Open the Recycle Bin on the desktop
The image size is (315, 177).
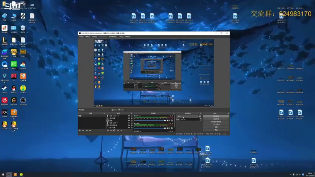[x=23, y=29]
